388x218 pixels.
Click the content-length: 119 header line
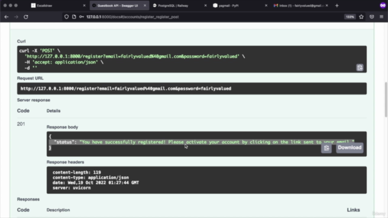77,172
